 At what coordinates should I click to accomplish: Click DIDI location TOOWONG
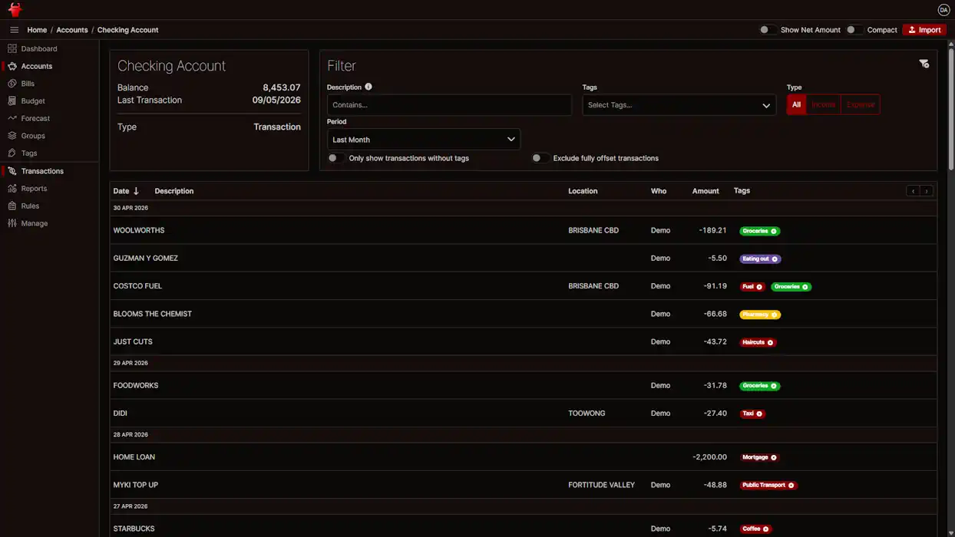click(587, 413)
